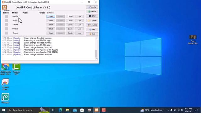Click the microphone tray icon
The image size is (201, 113).
[x=171, y=110]
